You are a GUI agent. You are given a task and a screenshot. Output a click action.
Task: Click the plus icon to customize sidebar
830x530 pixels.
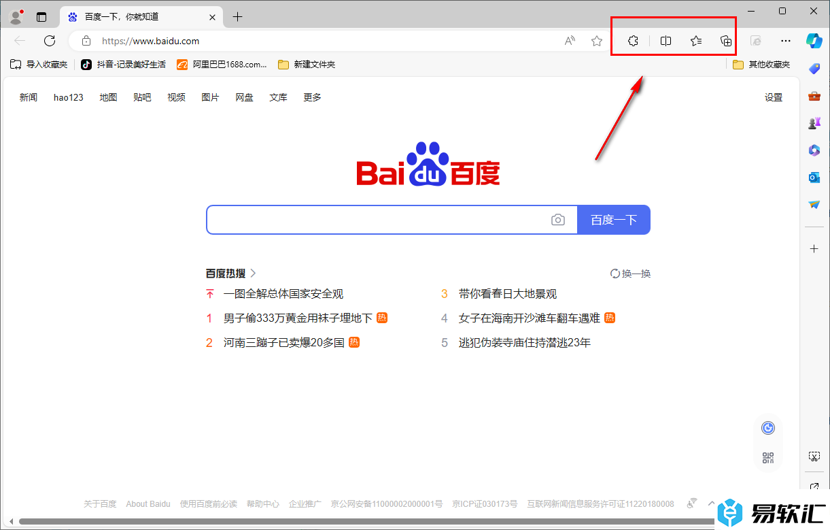pos(814,249)
